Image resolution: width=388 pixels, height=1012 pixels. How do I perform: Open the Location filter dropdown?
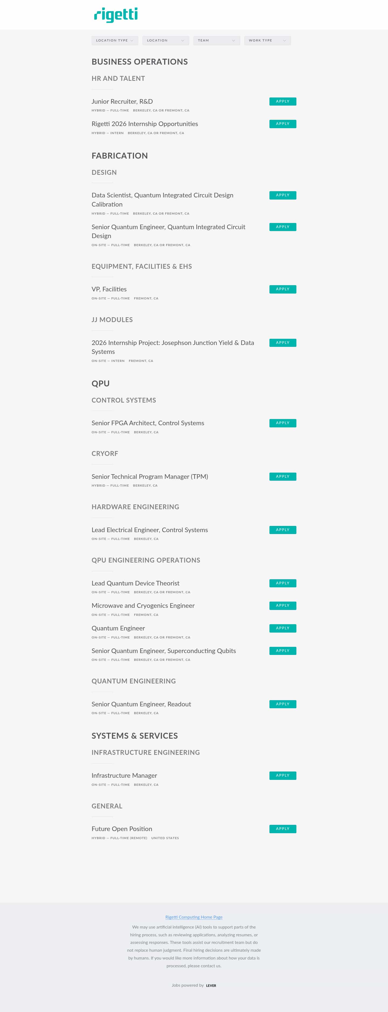click(x=165, y=40)
